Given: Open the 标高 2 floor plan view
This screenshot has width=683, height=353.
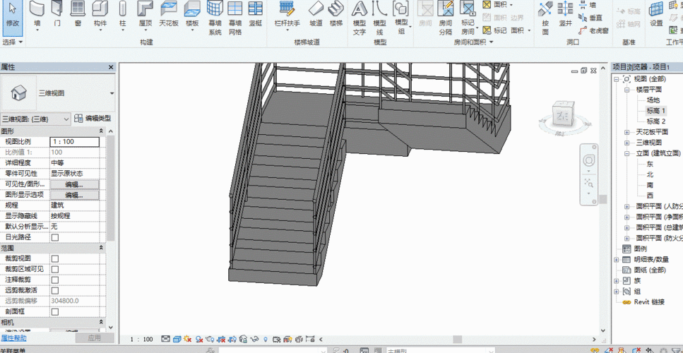Looking at the screenshot, I should [x=655, y=121].
